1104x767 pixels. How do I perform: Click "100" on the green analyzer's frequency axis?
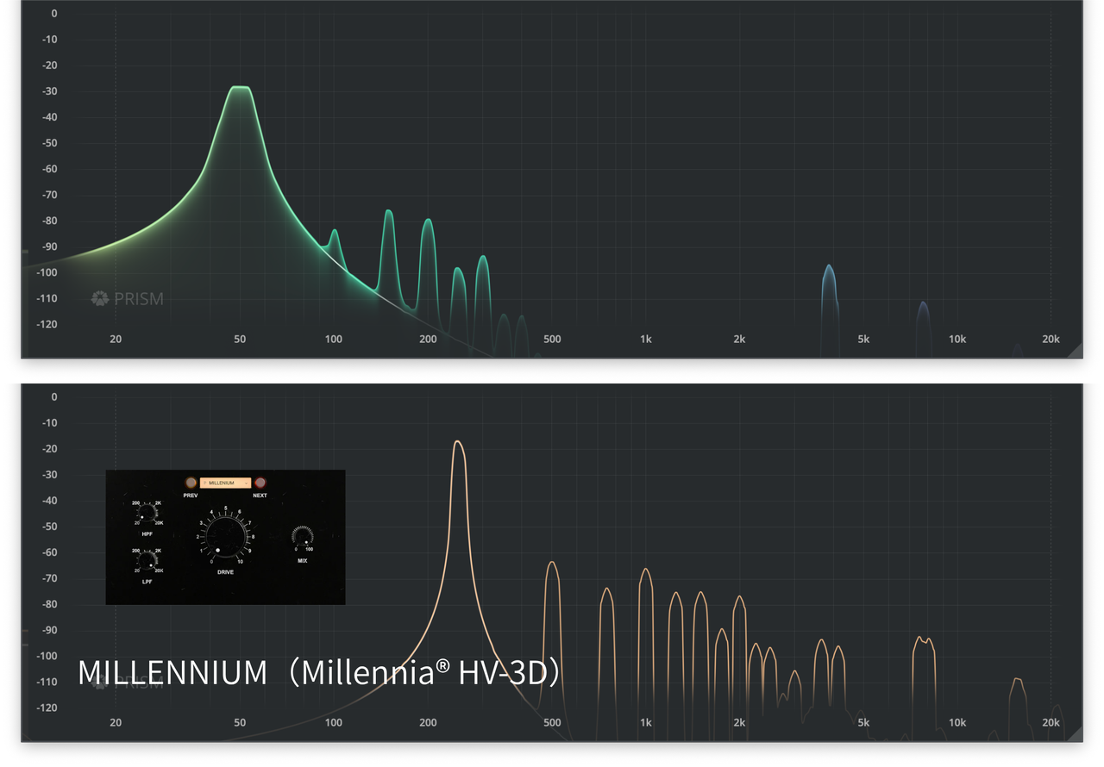coord(334,340)
